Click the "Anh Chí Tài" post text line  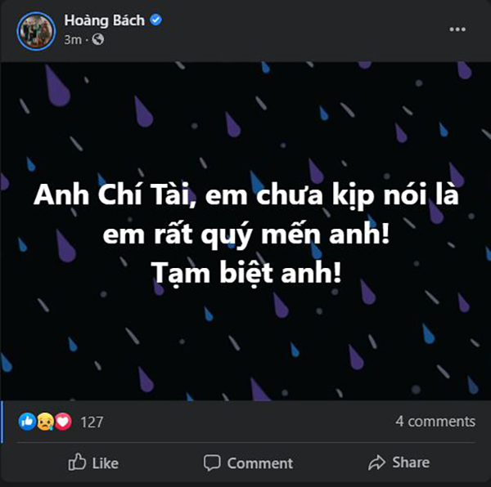pyautogui.click(x=246, y=195)
